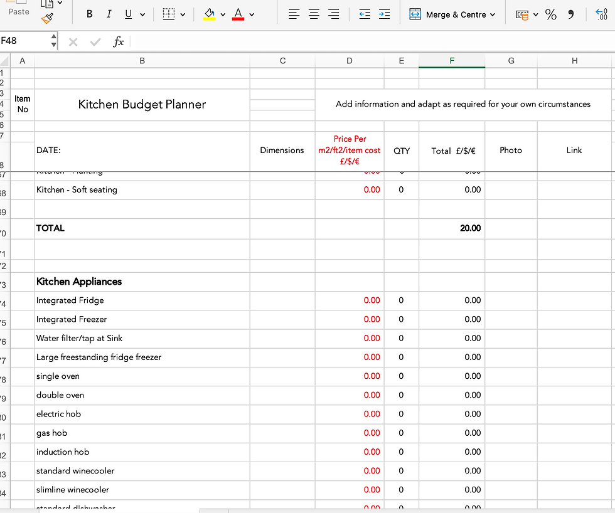The image size is (615, 513).
Task: Click the Insert Function fx icon
Action: pos(118,41)
